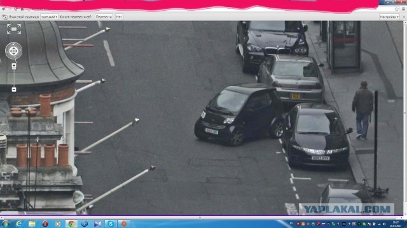
Task: Launch Internet Explorer from the taskbar
Action: pyautogui.click(x=18, y=224)
